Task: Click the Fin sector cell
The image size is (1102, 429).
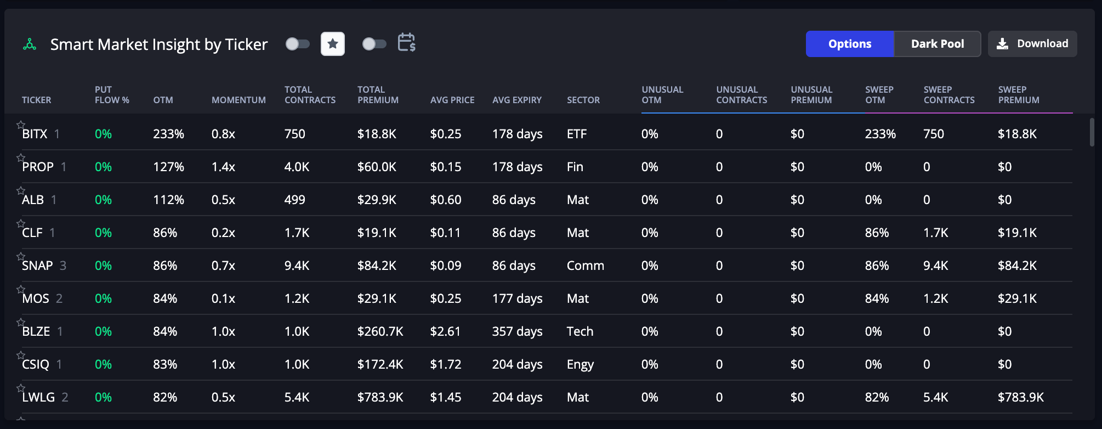Action: coord(575,167)
